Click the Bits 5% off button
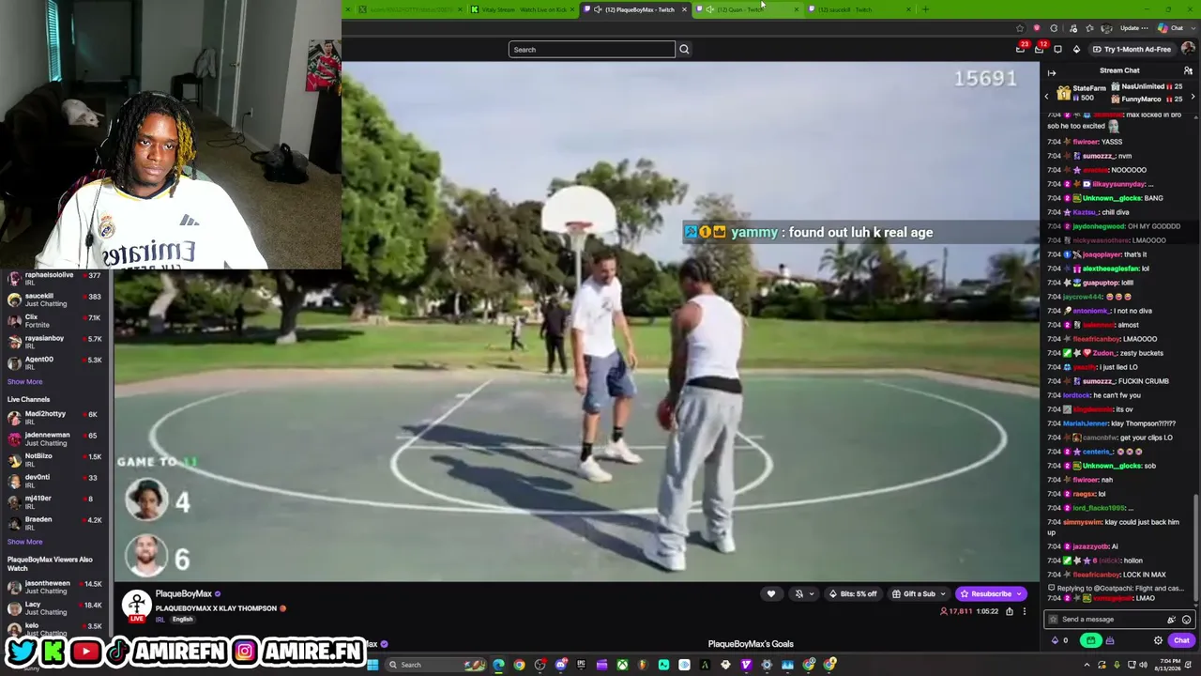Image resolution: width=1201 pixels, height=676 pixels. (x=852, y=593)
